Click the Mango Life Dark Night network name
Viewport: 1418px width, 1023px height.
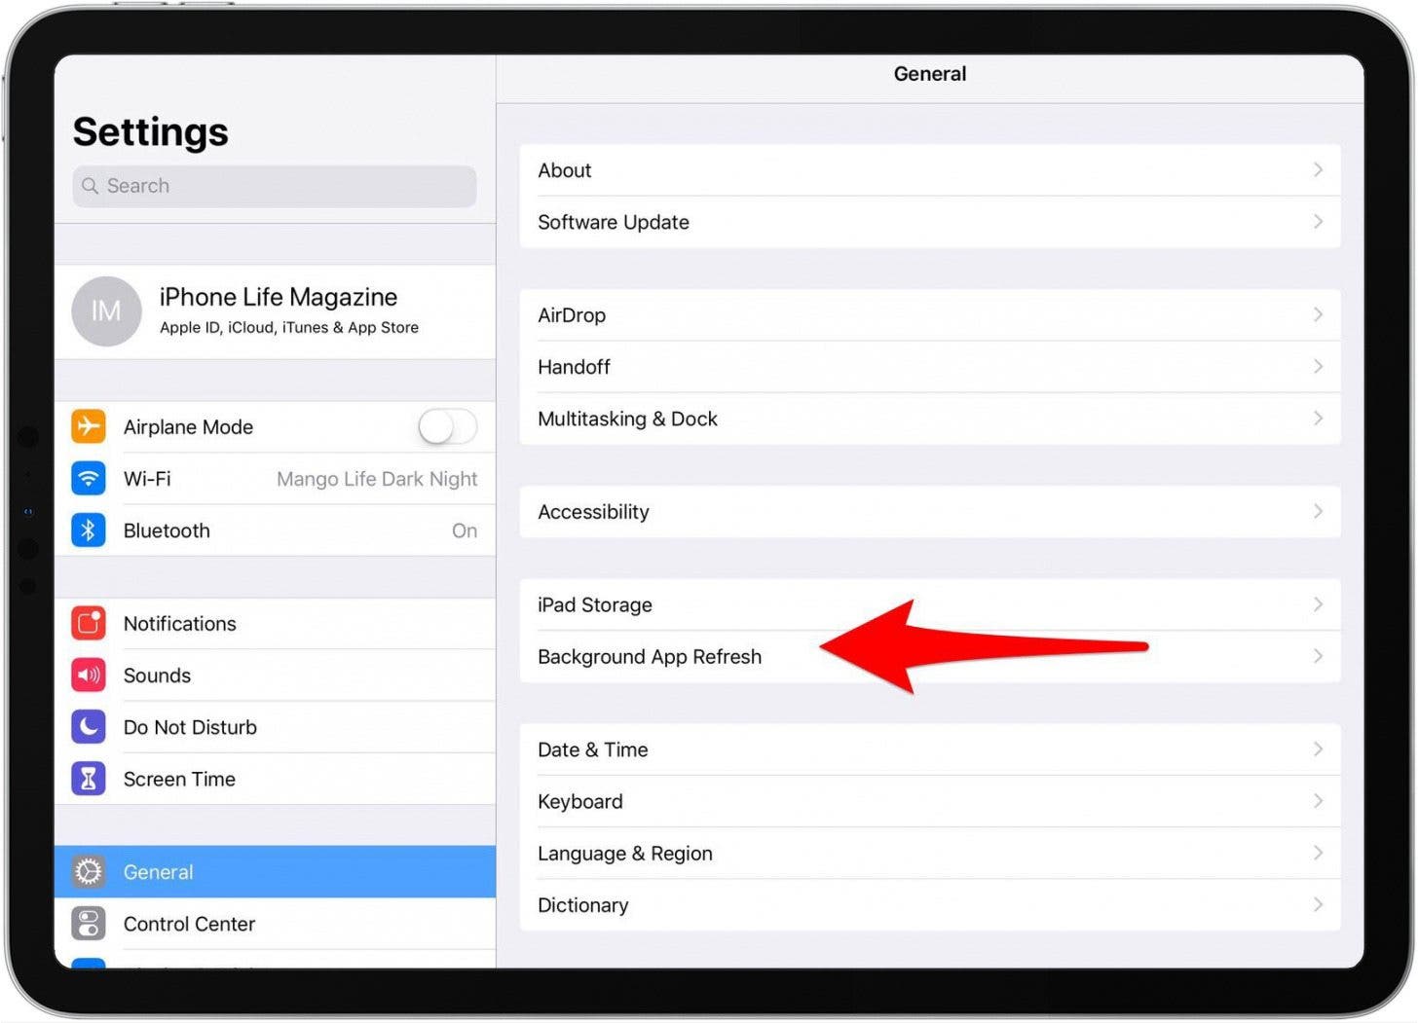[377, 478]
